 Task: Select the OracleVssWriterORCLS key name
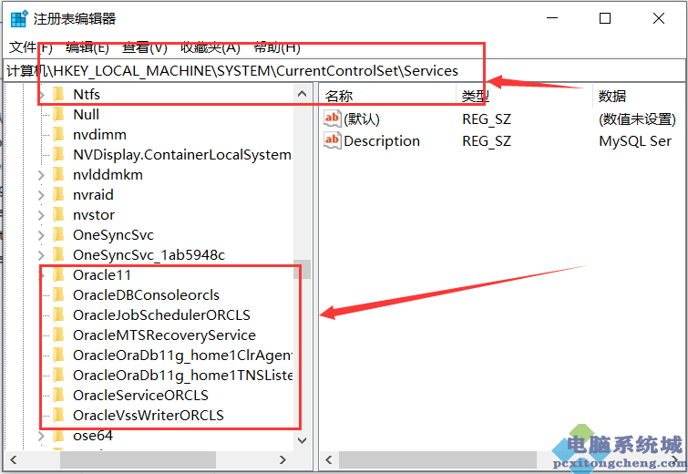click(x=149, y=415)
